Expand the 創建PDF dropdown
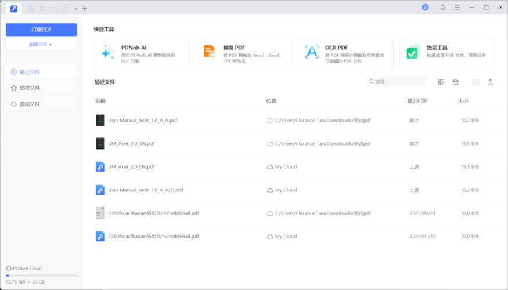The height and width of the screenshot is (290, 508). [x=41, y=45]
